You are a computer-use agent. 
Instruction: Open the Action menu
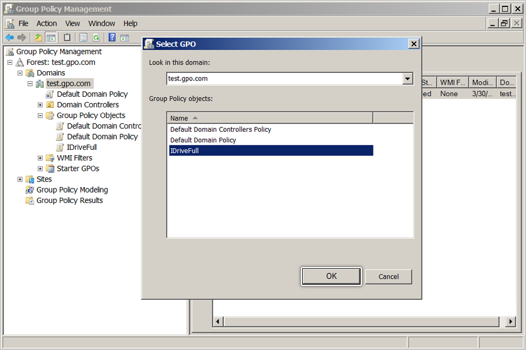[47, 23]
